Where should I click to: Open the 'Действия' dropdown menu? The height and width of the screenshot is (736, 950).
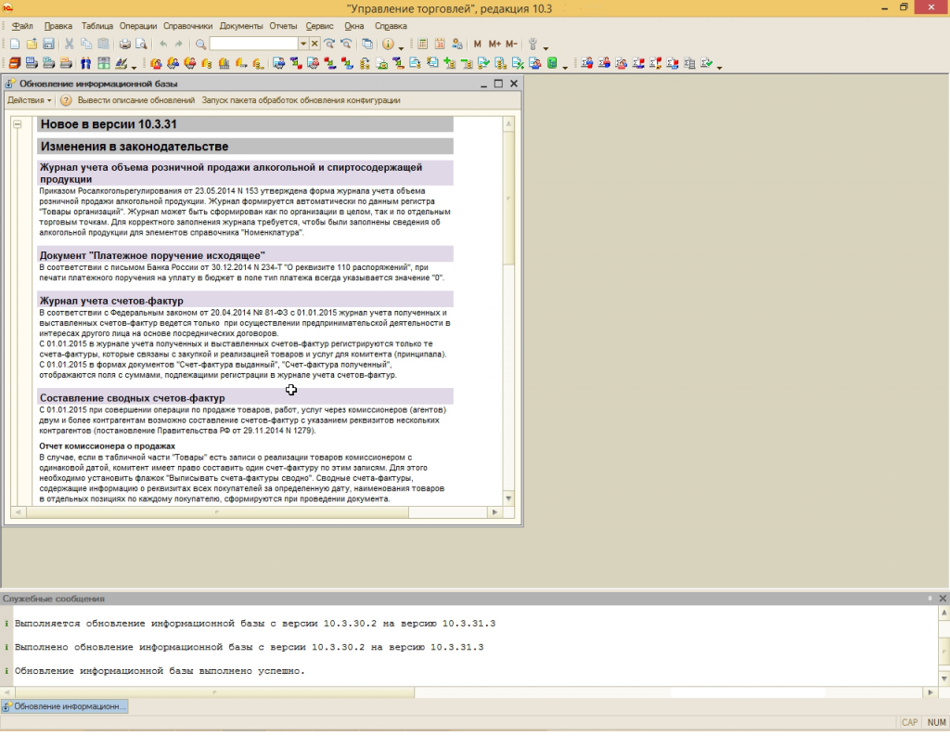(29, 100)
